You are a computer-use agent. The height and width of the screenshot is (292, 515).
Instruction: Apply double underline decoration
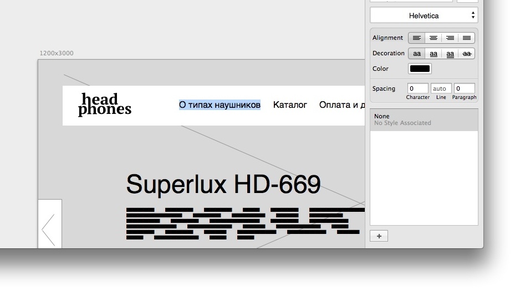(x=450, y=54)
